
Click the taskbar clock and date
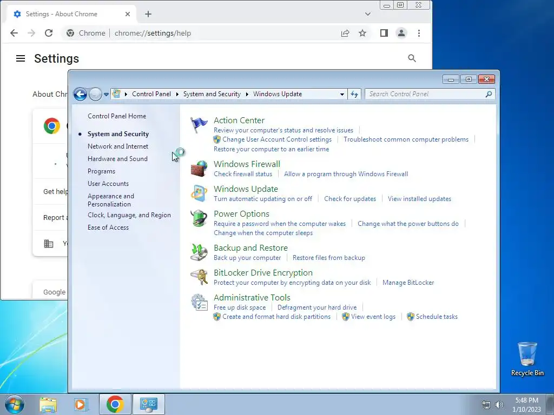526,404
